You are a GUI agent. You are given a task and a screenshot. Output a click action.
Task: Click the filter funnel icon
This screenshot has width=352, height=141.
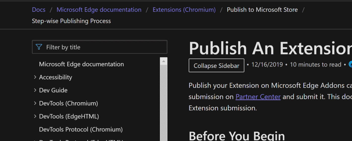click(x=39, y=47)
